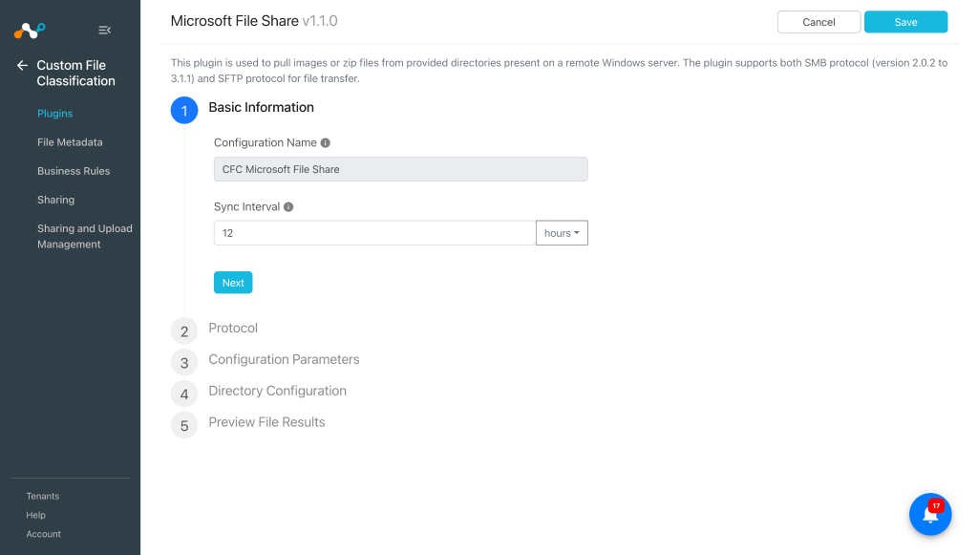
Task: Click the Next button
Action: pos(233,283)
